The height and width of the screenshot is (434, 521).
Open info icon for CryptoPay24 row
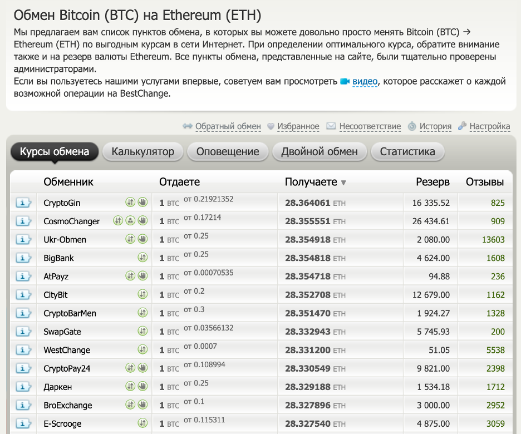tap(23, 368)
